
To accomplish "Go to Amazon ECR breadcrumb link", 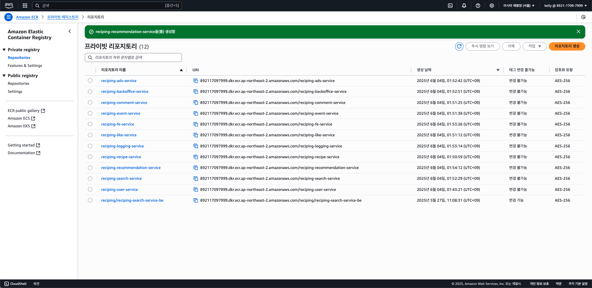I will coord(27,17).
